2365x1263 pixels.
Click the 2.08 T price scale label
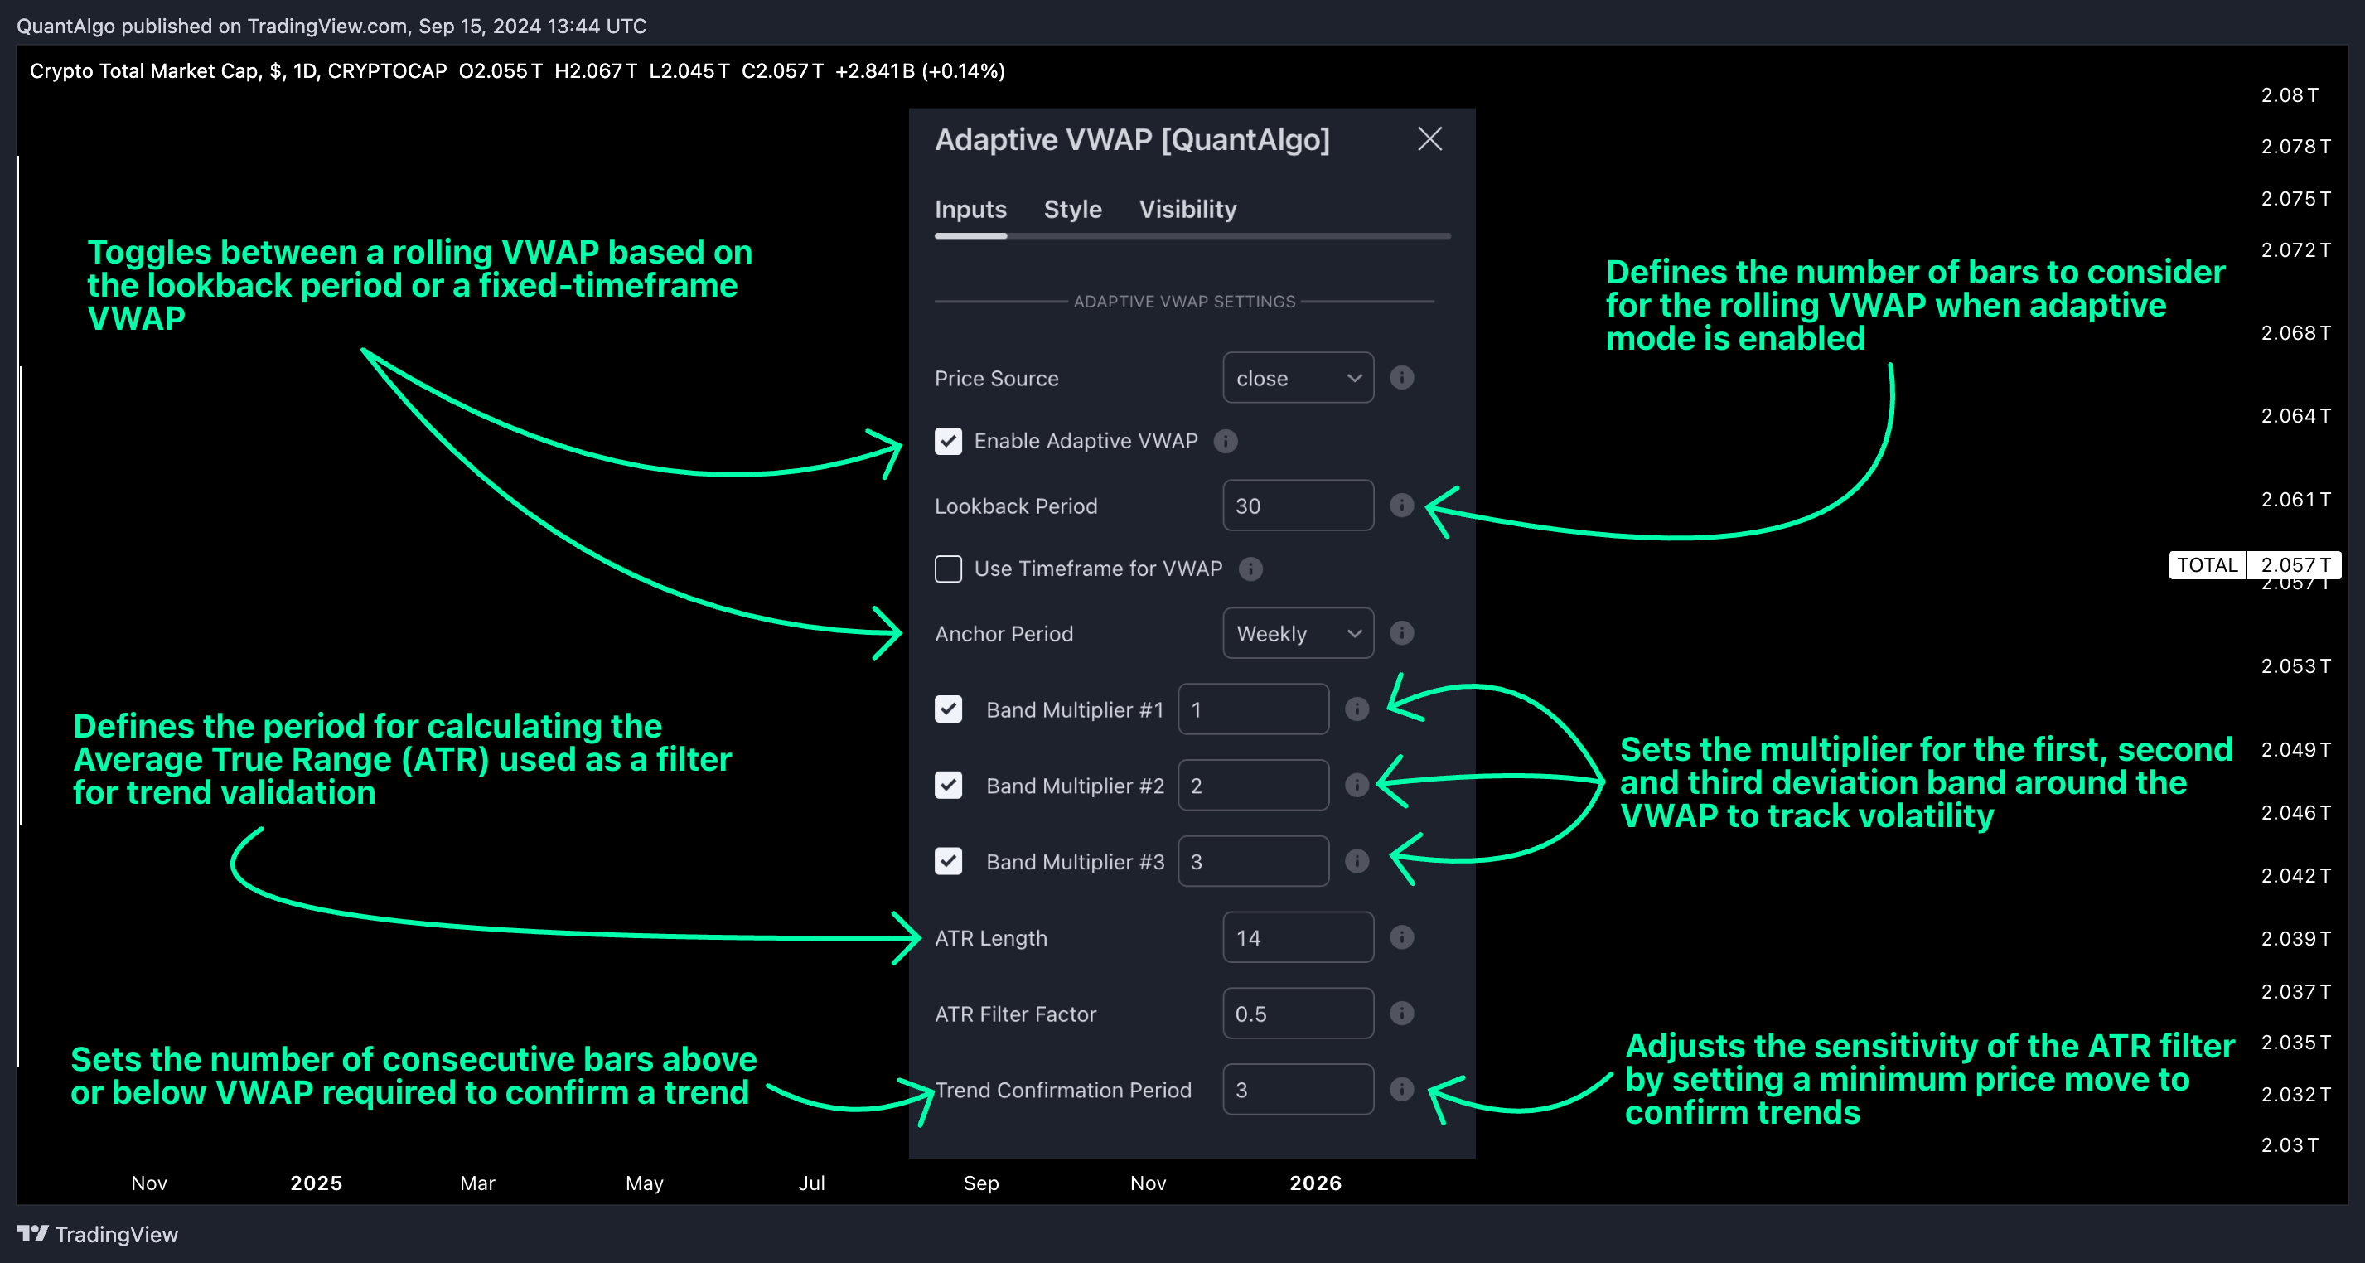pos(2289,94)
